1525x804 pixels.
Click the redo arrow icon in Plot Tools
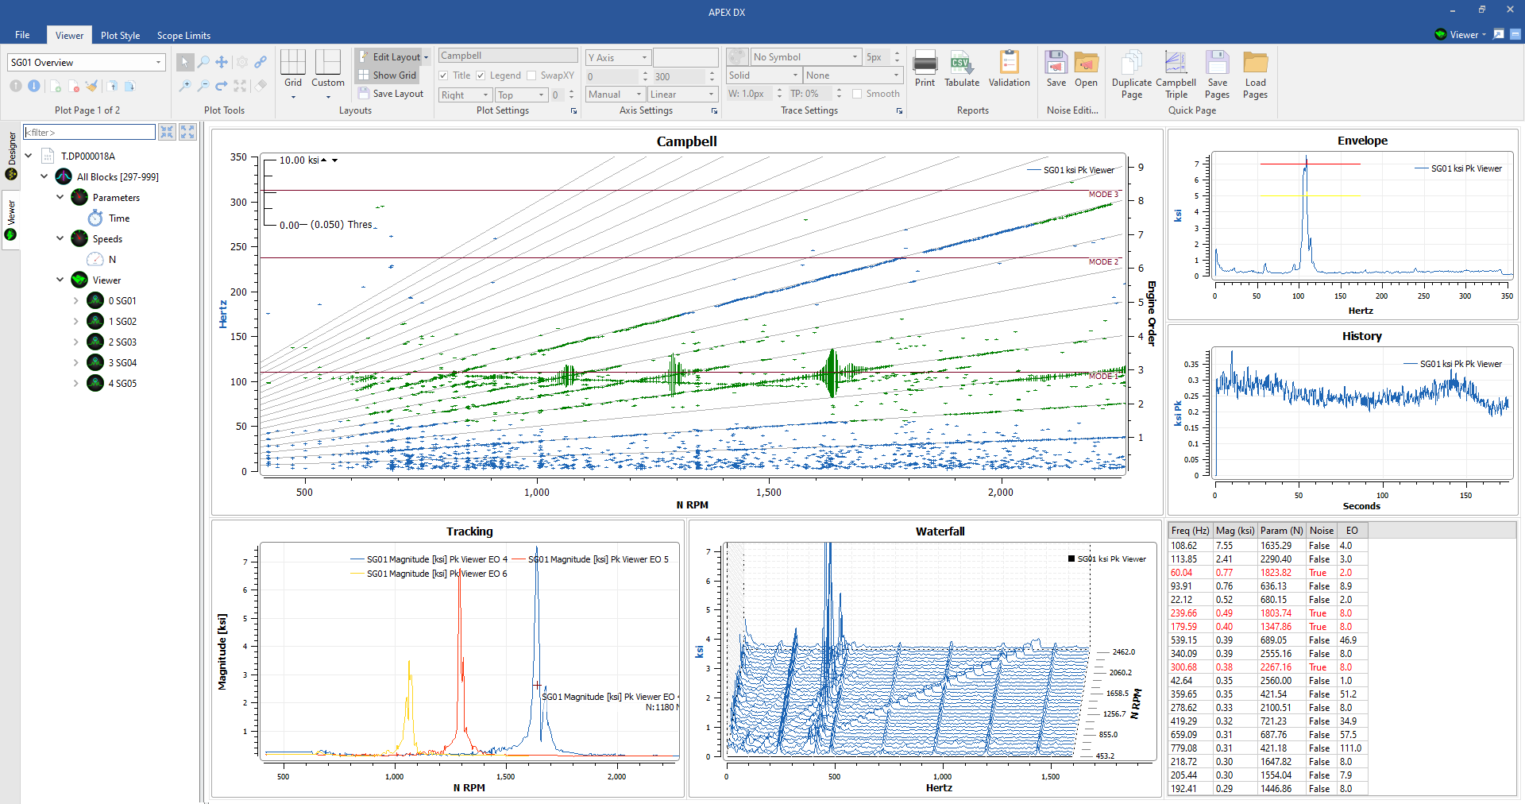pos(222,86)
